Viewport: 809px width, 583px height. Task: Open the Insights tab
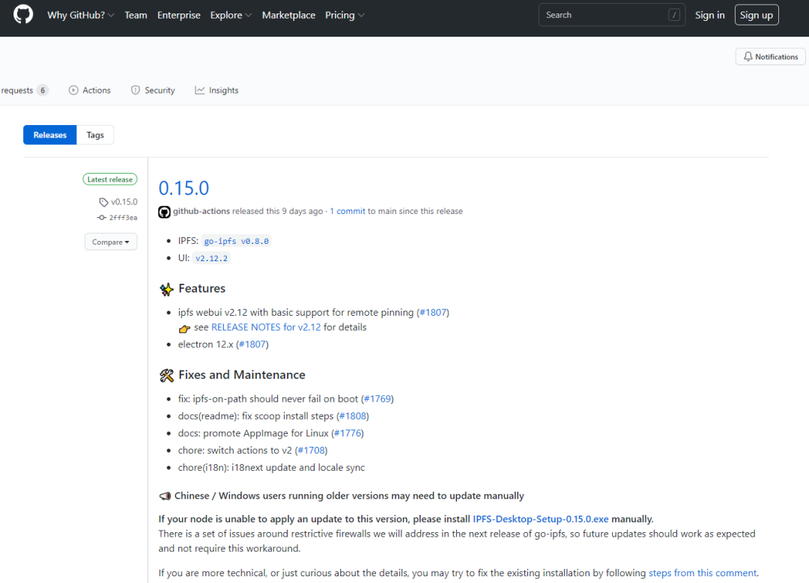[216, 91]
